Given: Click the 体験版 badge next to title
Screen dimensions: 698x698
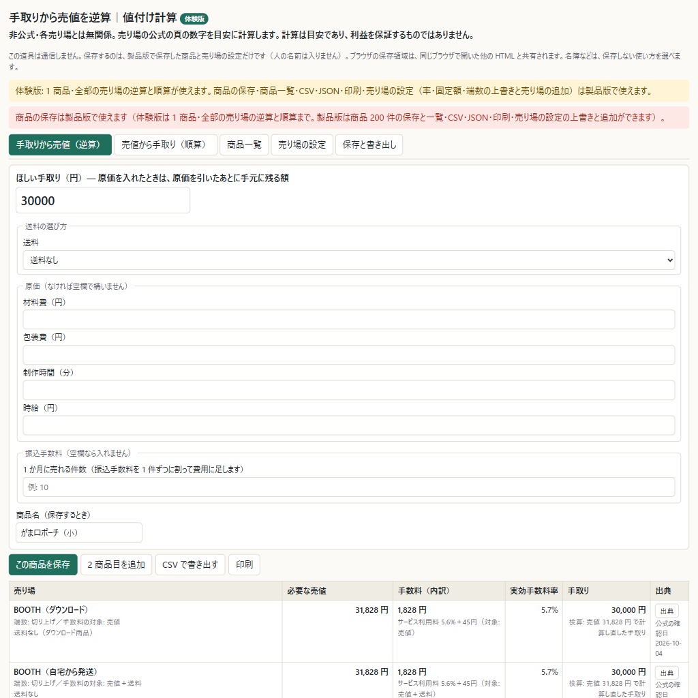Looking at the screenshot, I should [194, 18].
